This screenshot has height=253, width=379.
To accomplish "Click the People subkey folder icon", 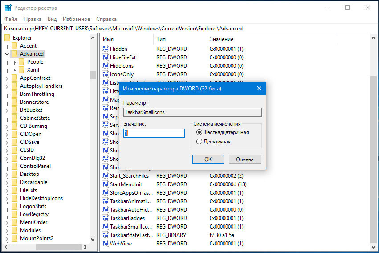I will point(22,62).
